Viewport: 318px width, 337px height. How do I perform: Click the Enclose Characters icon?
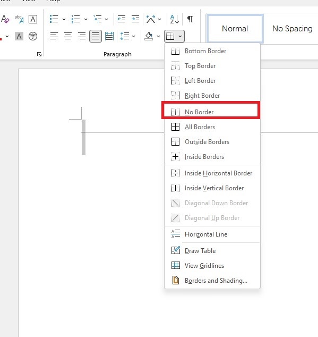33,36
